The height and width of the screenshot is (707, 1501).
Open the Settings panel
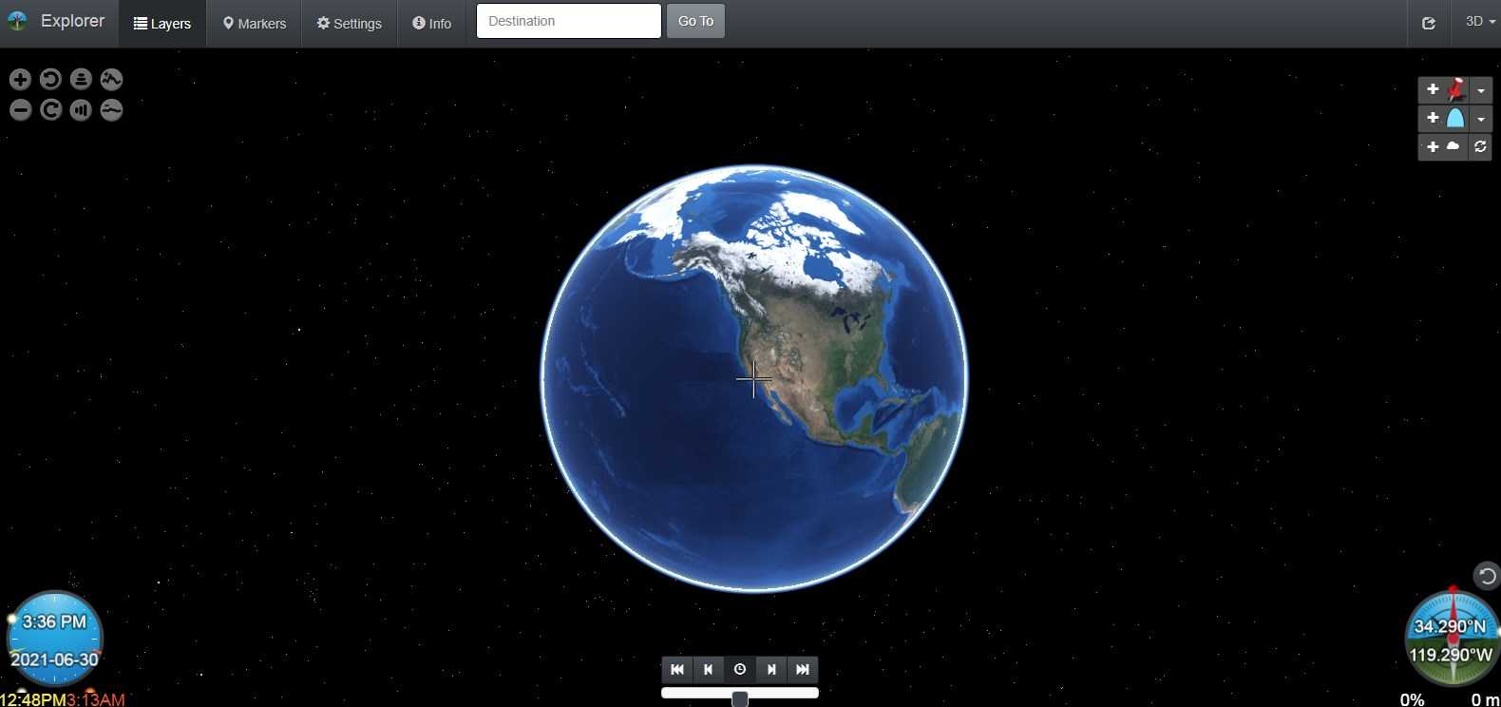(350, 24)
